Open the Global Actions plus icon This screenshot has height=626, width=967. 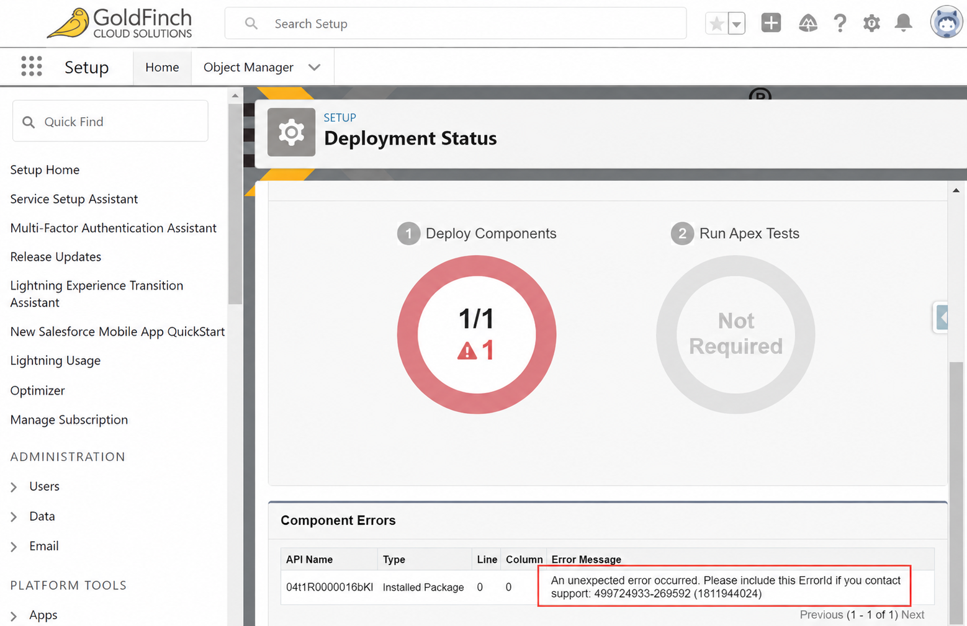click(771, 23)
